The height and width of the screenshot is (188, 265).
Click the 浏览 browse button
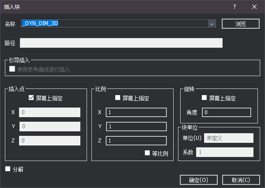(240, 24)
